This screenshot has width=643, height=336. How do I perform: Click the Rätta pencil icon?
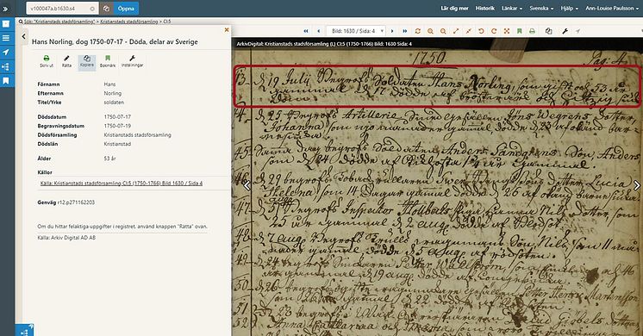(67, 59)
